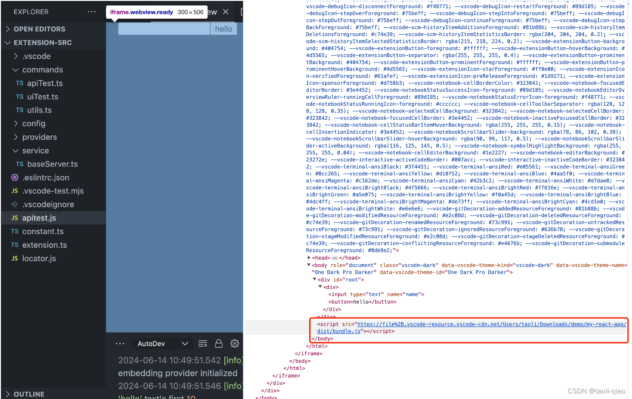632x399 pixels.
Task: Expand the OUTLINE section
Action: [x=53, y=394]
